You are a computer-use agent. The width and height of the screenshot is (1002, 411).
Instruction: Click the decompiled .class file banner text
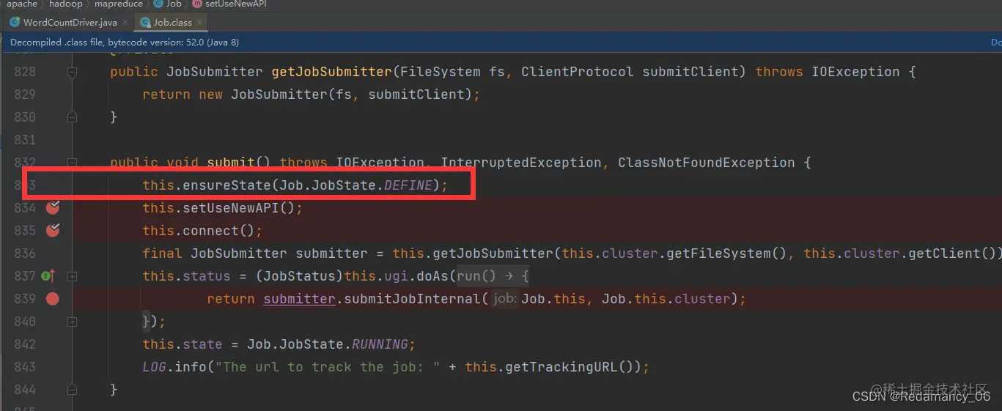[x=125, y=42]
